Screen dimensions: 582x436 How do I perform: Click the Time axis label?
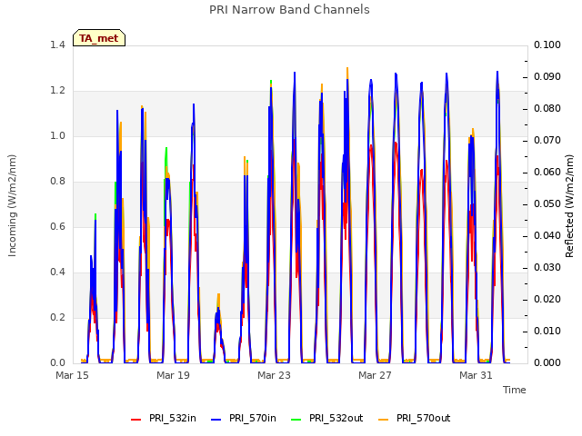tap(515, 390)
